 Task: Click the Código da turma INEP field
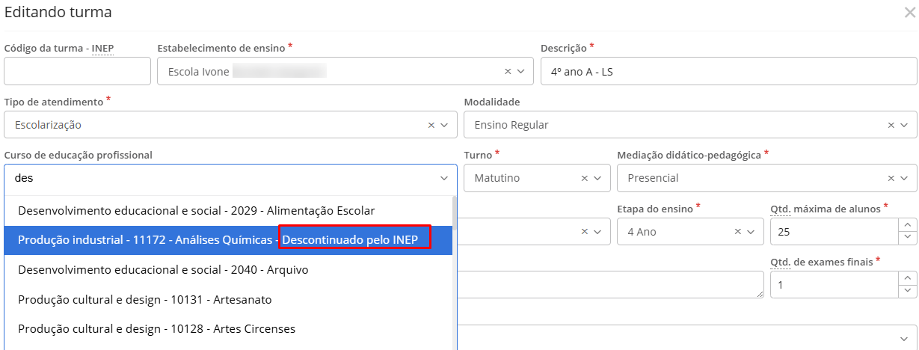(77, 72)
